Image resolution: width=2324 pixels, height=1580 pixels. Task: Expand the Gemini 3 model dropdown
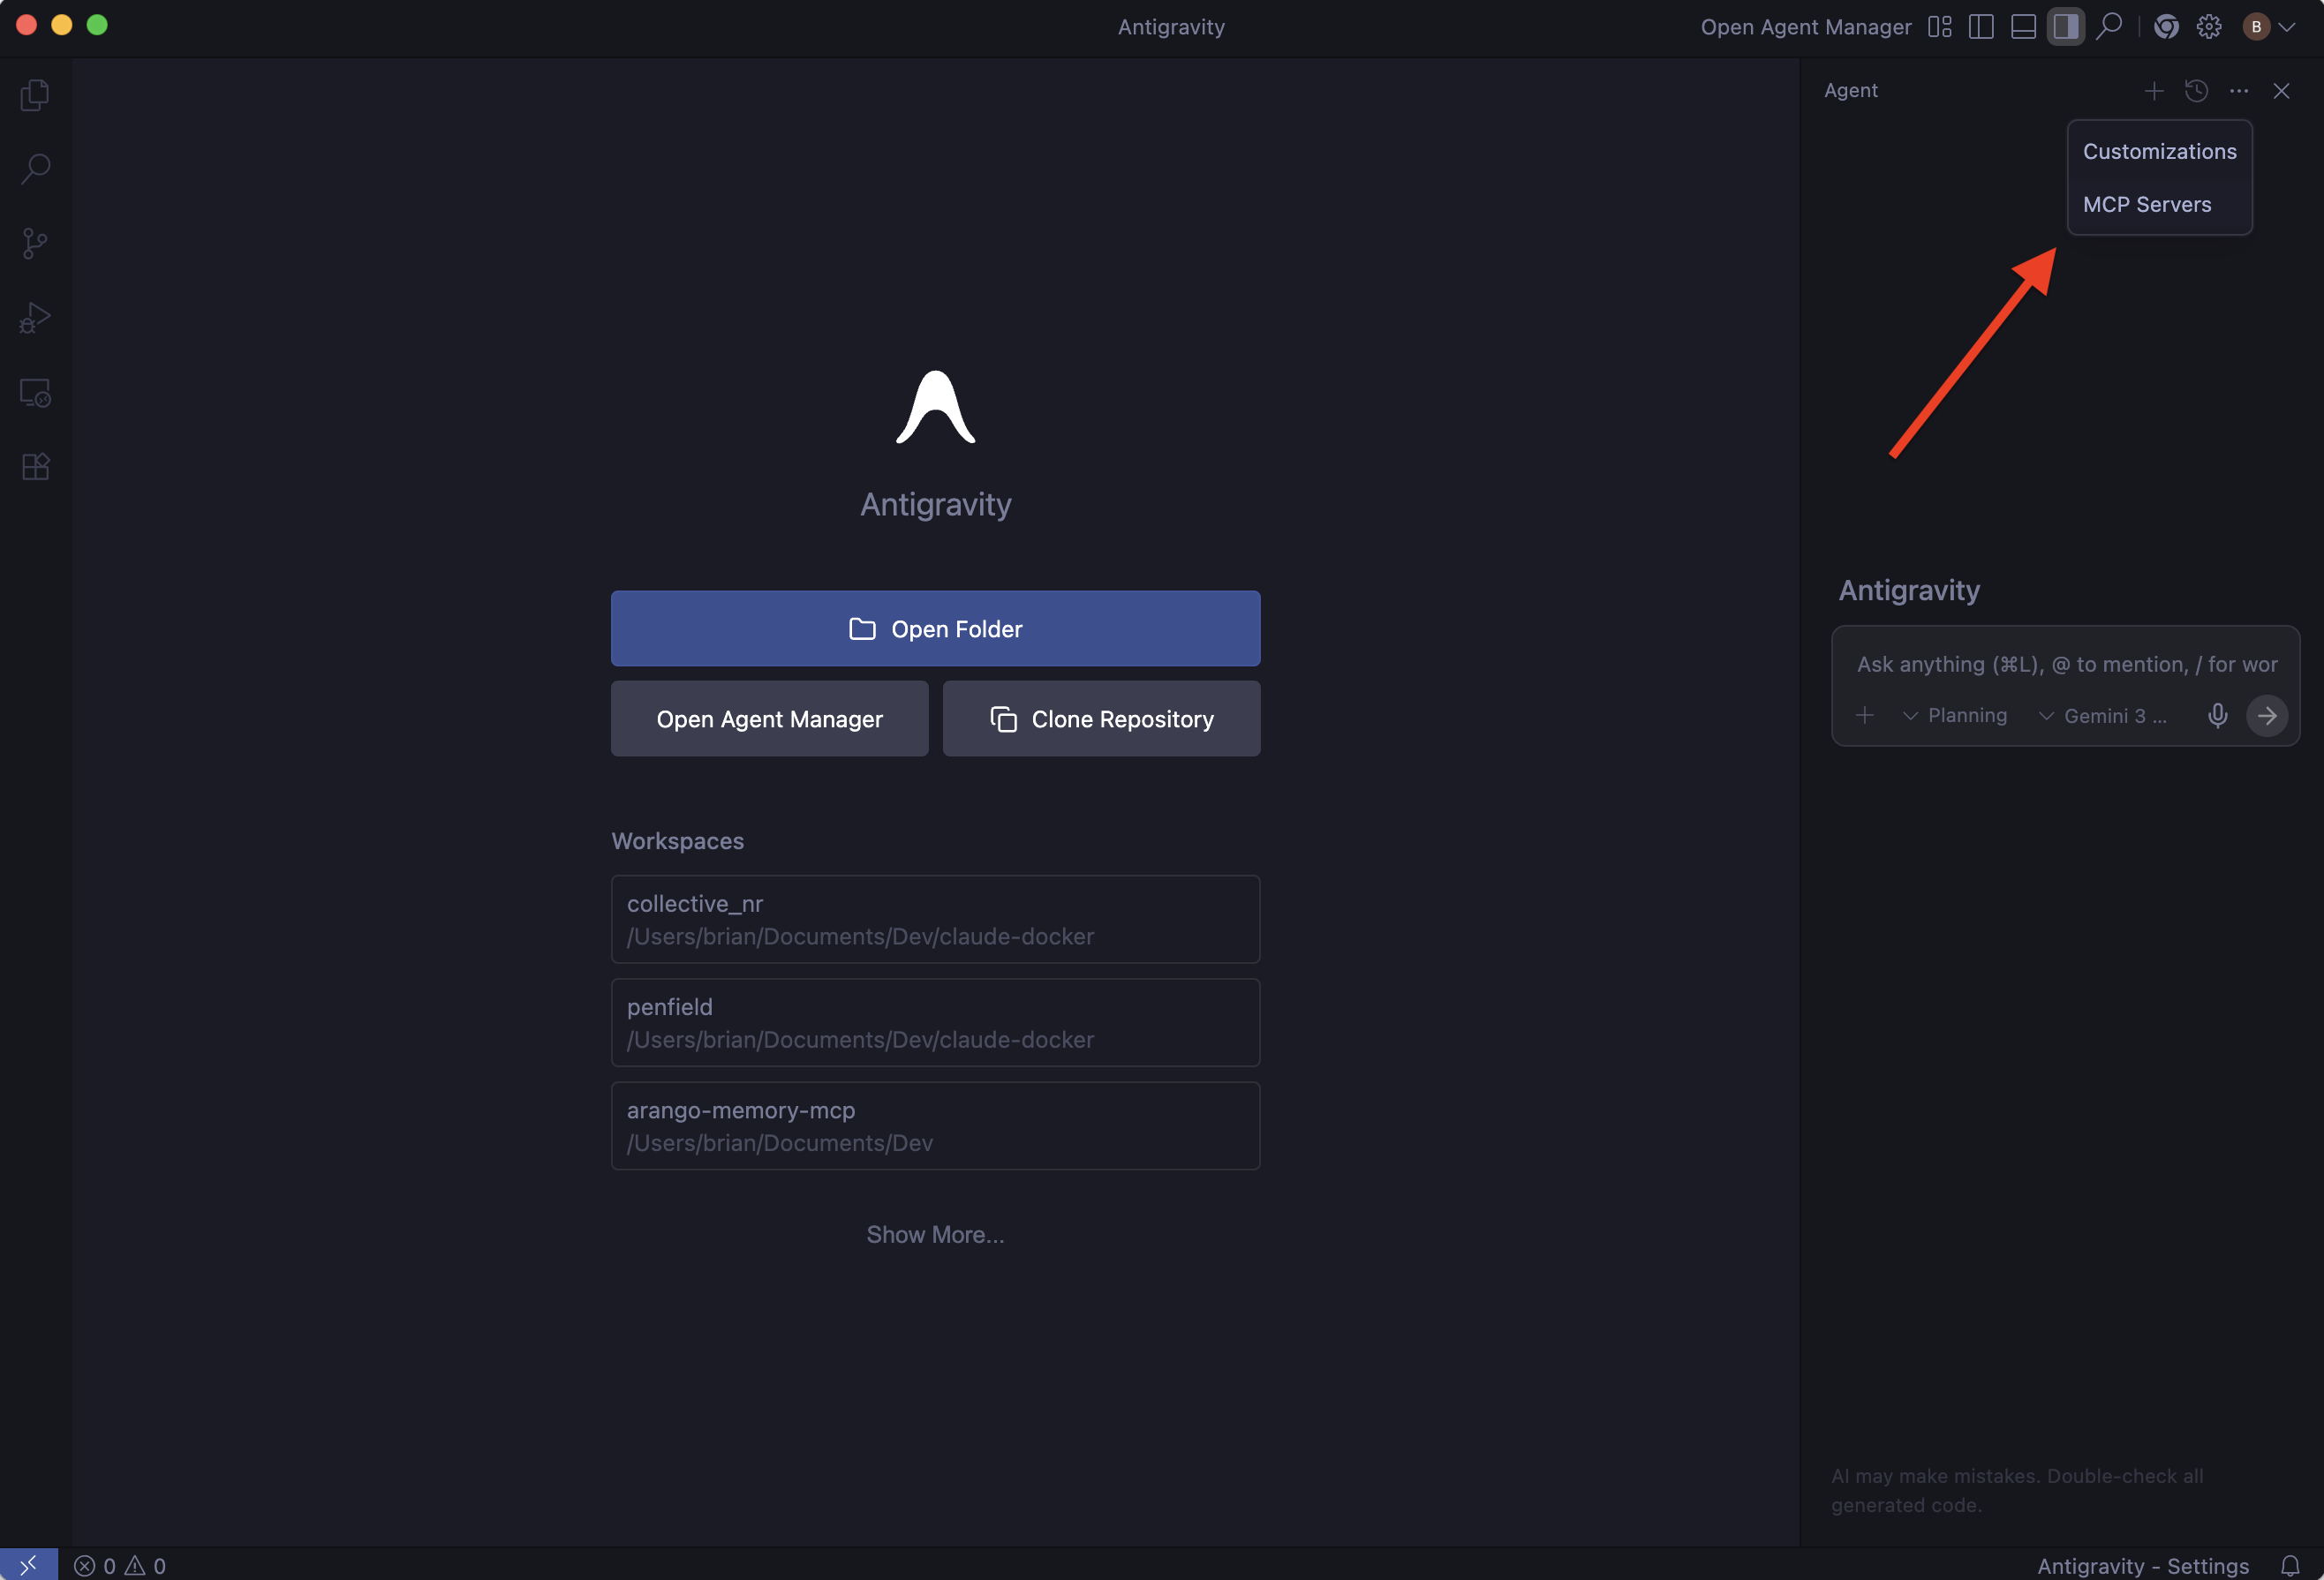2103,716
